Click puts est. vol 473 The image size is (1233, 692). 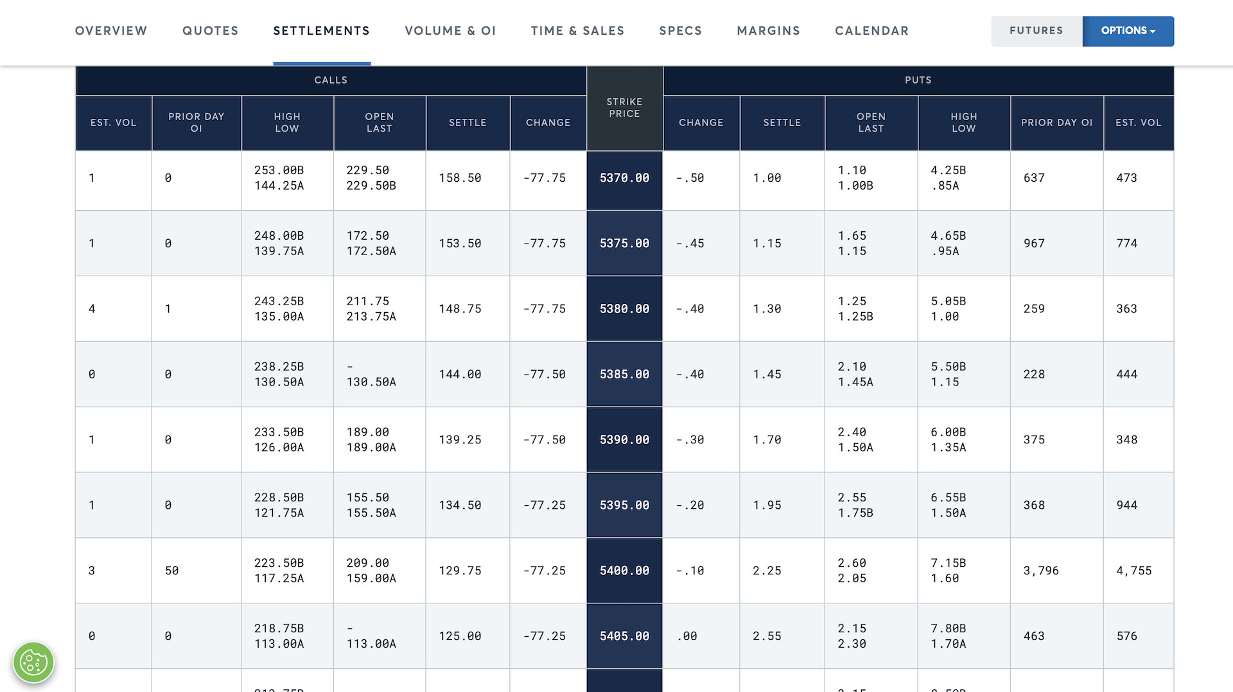click(x=1127, y=178)
